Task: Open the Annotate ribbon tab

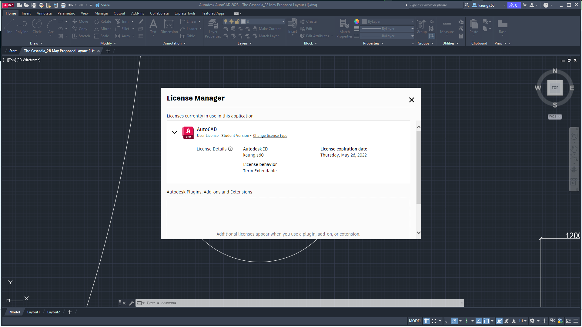Action: point(44,13)
